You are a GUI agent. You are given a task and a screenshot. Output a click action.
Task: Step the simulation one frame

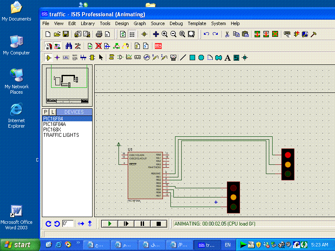(126, 223)
